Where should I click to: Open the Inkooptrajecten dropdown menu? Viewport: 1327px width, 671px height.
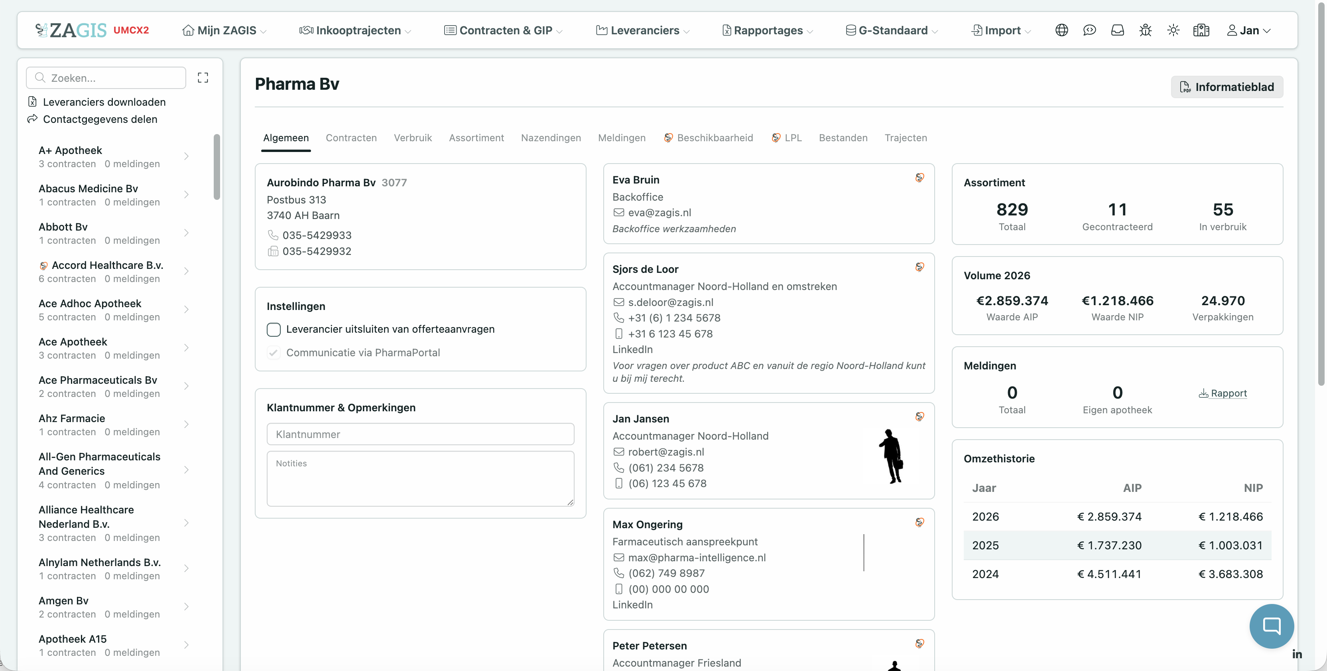pos(355,30)
